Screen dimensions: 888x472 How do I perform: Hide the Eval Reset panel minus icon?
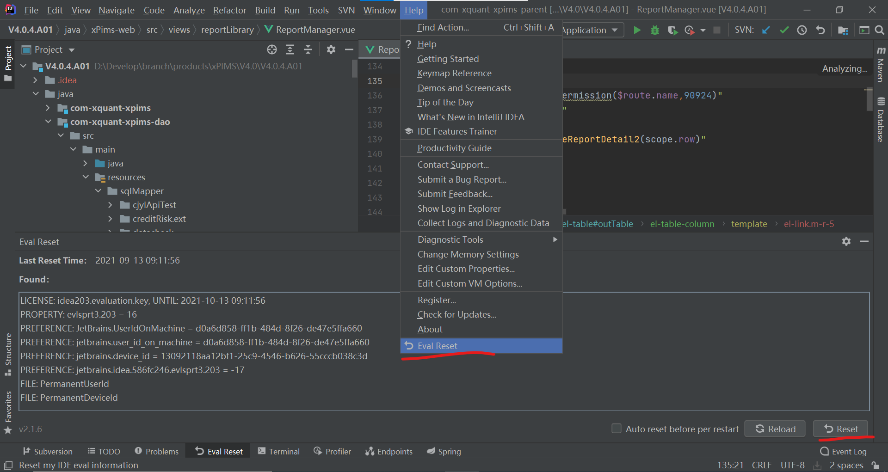864,241
